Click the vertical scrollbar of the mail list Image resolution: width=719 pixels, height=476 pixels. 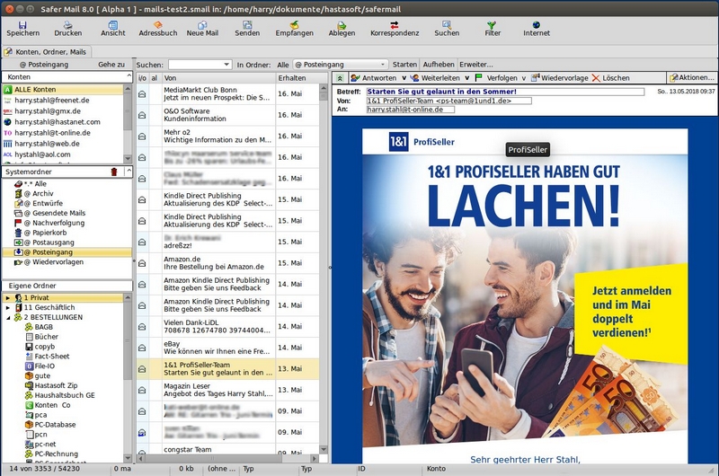coord(324,268)
